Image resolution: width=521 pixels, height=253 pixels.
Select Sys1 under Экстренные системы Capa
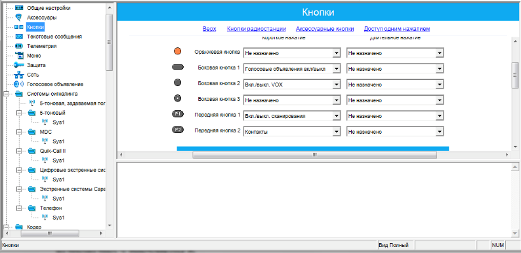58,199
